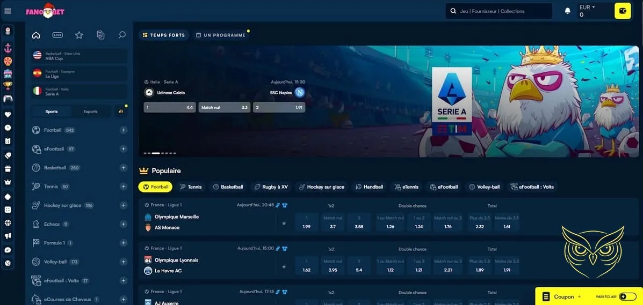Expand Echecs in sports list
Screen dimensions: 643x305
(124, 225)
